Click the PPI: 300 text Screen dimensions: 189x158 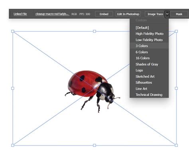pos(85,14)
